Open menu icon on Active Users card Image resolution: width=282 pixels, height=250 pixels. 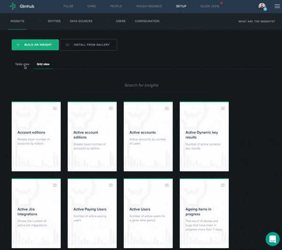point(167,185)
